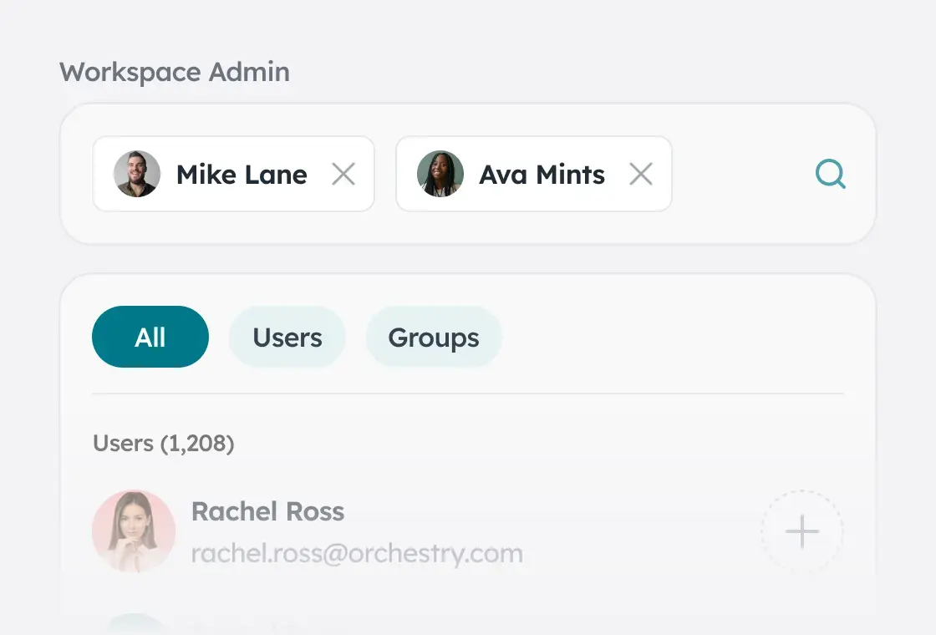The height and width of the screenshot is (635, 936).
Task: Click Rachel Ross's profile picture
Action: (134, 531)
